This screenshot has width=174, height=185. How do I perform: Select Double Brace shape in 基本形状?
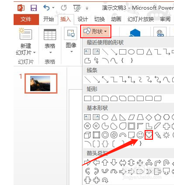[x=105, y=144]
